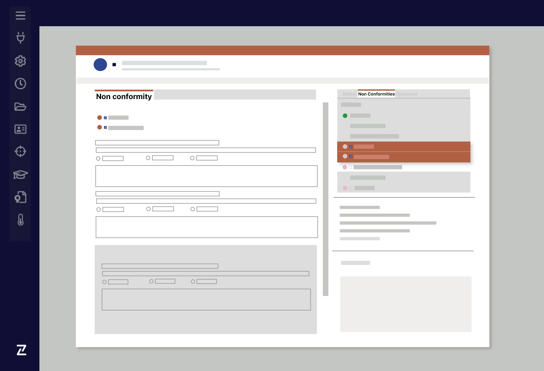Toggle second checkbox under Non conformity heading
544x371 pixels.
point(105,128)
